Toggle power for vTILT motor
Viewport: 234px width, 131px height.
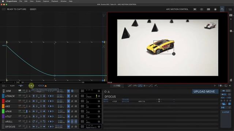coord(99,116)
